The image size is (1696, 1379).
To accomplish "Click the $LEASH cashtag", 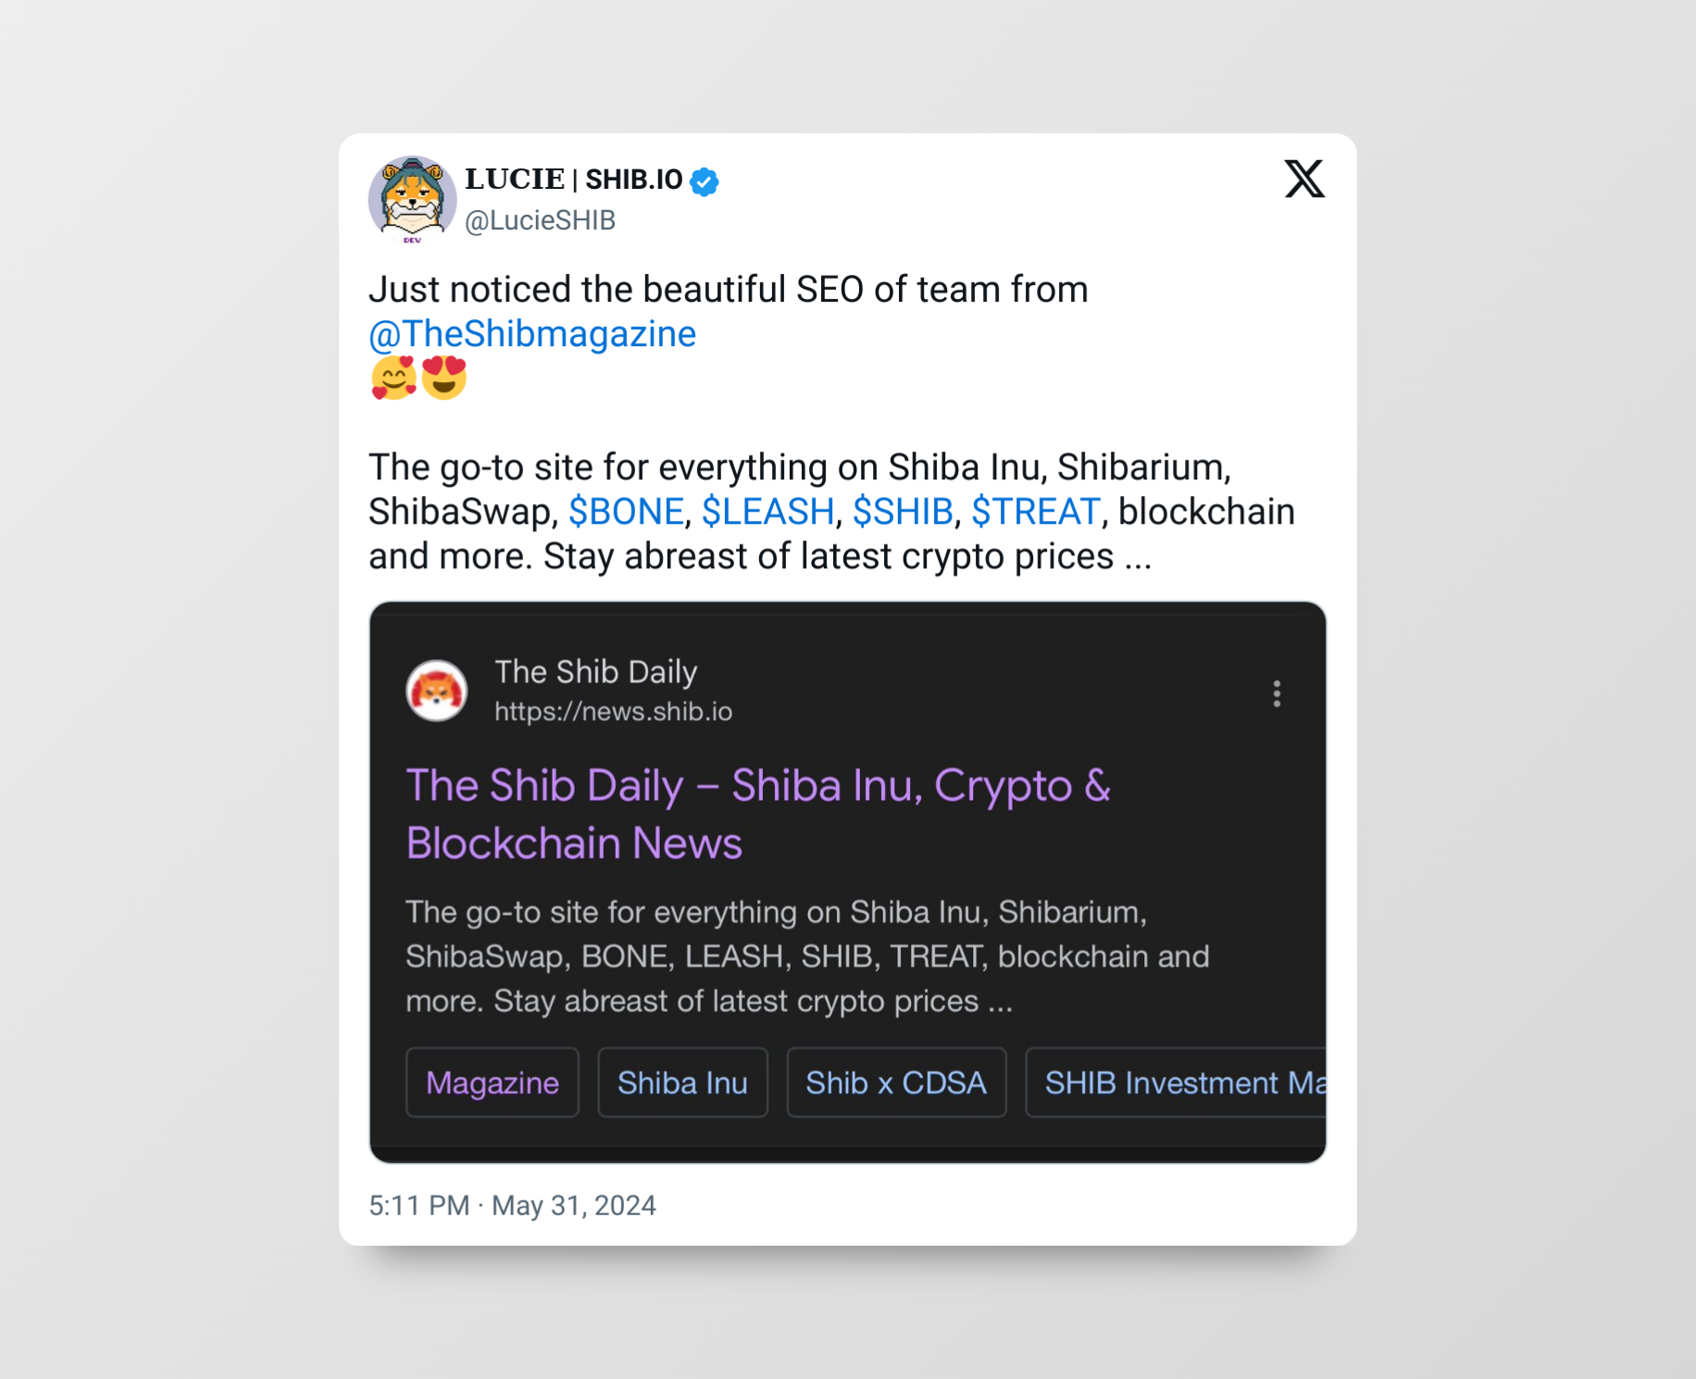I will coord(768,512).
